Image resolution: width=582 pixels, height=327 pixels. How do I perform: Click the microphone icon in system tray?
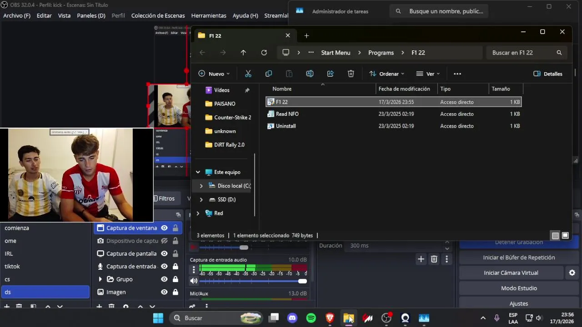[497, 318]
